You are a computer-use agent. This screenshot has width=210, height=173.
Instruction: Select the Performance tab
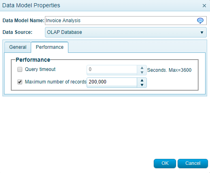tap(50, 47)
